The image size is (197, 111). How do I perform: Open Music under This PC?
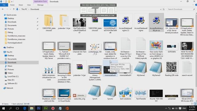coord(10,66)
